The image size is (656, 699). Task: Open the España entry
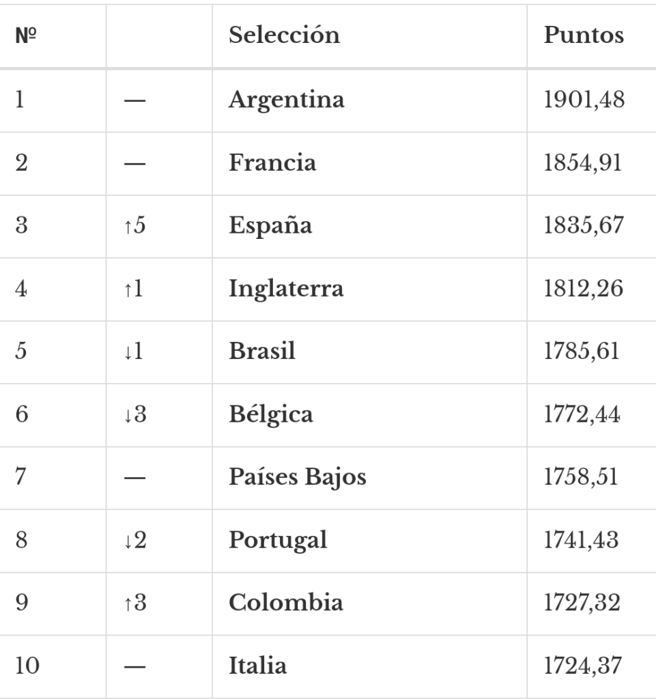click(x=270, y=225)
